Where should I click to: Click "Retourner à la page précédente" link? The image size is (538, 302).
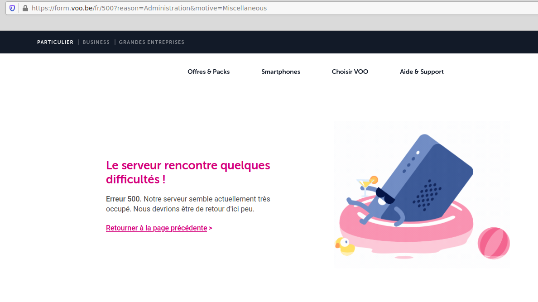coord(156,228)
